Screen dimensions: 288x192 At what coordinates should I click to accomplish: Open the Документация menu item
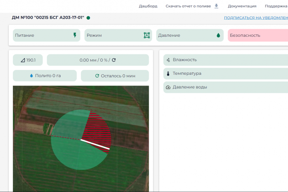242,6
